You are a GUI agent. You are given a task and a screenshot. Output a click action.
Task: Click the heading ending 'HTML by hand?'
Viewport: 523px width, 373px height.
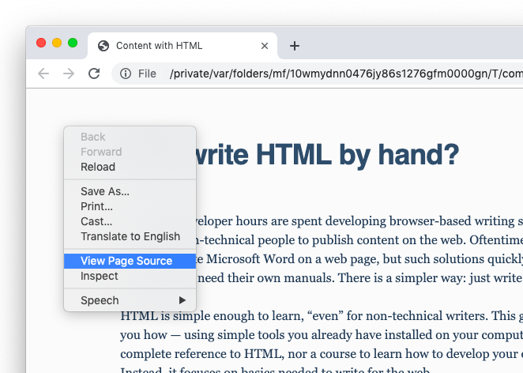pos(328,154)
